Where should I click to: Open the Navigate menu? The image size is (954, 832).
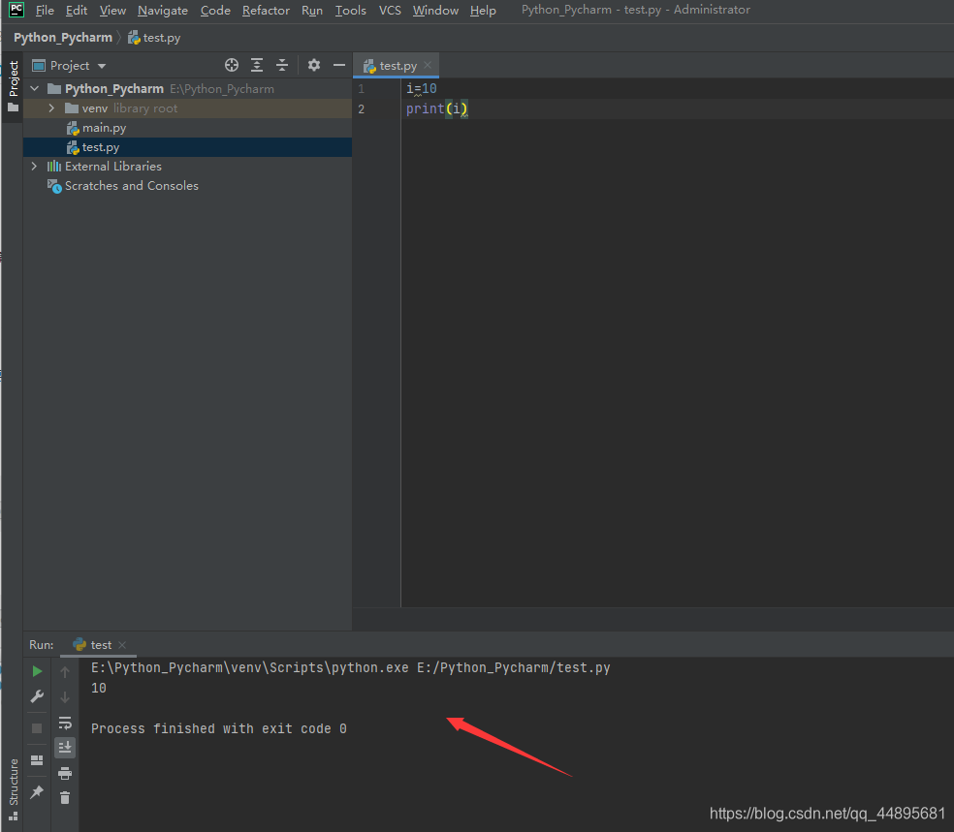tap(163, 11)
